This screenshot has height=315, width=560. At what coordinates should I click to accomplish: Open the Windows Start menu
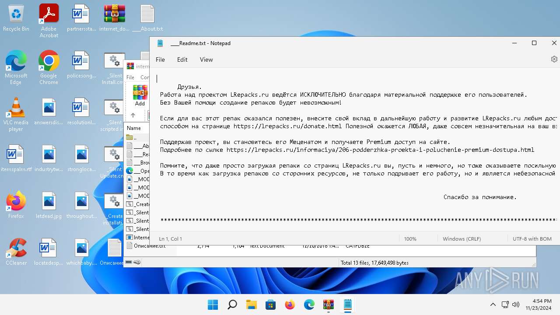point(213,304)
